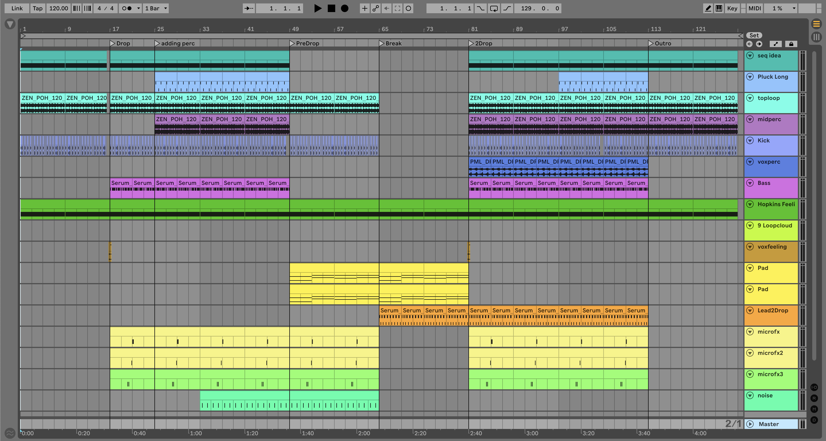The height and width of the screenshot is (441, 826).
Task: Toggle the metronome button
Action: 127,8
